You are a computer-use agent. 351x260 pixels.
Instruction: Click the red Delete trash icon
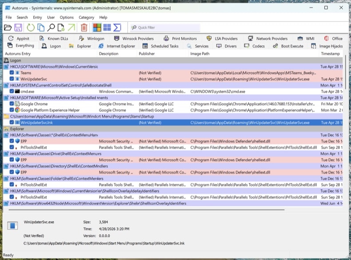pos(84,28)
